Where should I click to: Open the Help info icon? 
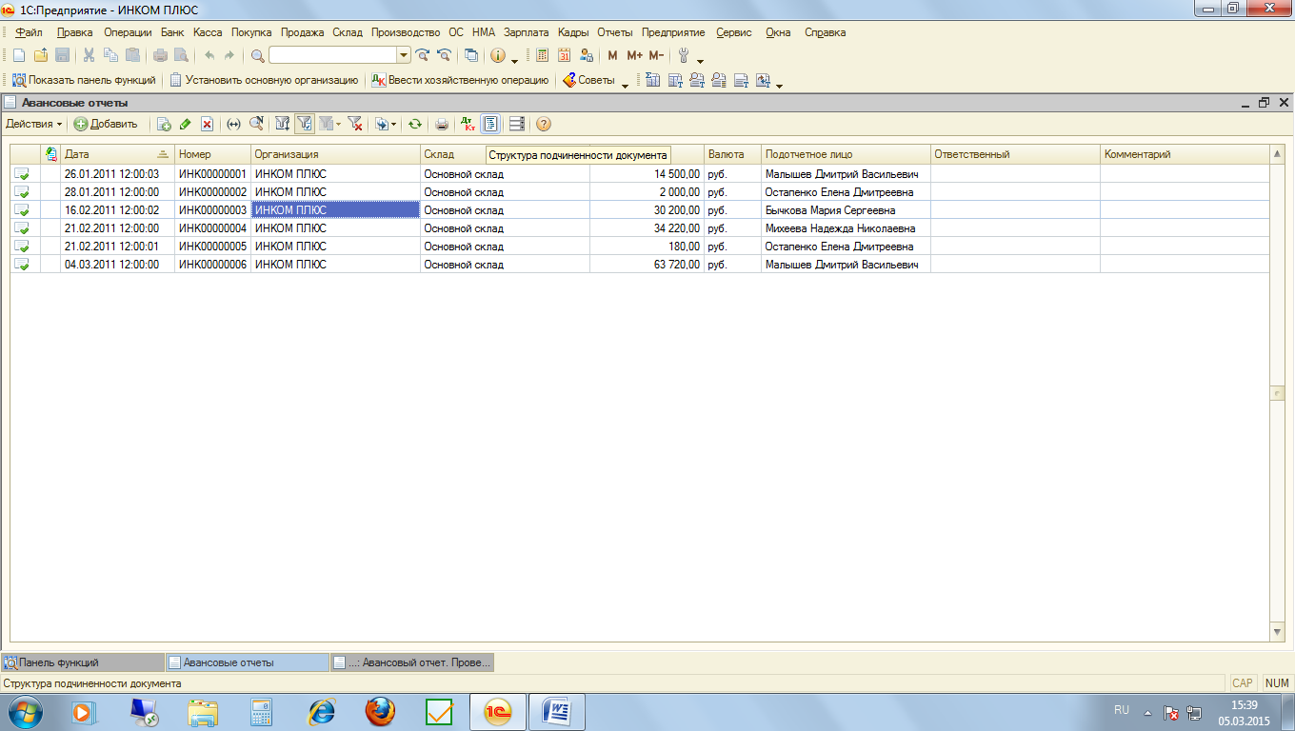(x=497, y=55)
